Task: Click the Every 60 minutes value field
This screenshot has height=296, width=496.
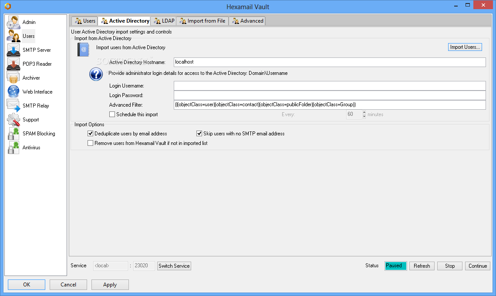Action: point(354,114)
